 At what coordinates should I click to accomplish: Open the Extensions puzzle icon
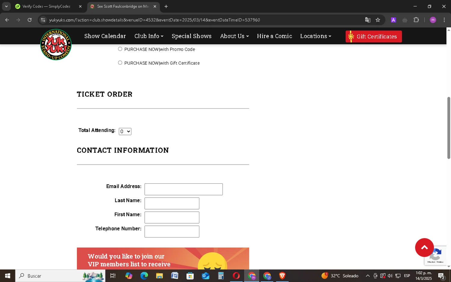[x=416, y=20]
